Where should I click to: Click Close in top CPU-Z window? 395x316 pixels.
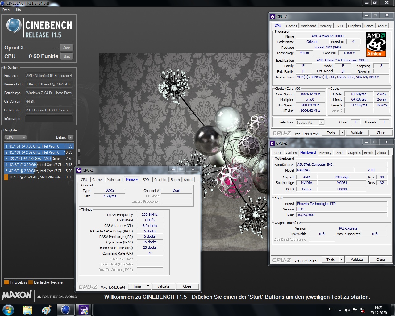[x=381, y=133]
